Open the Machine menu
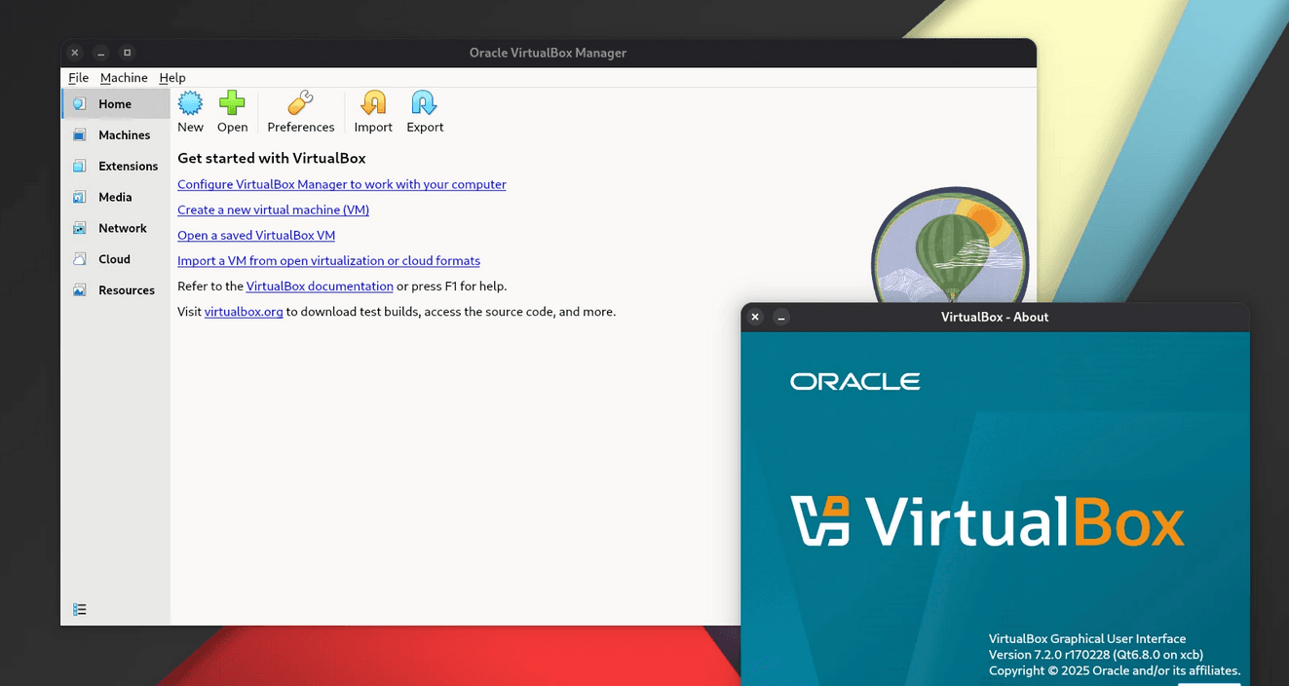 [124, 78]
